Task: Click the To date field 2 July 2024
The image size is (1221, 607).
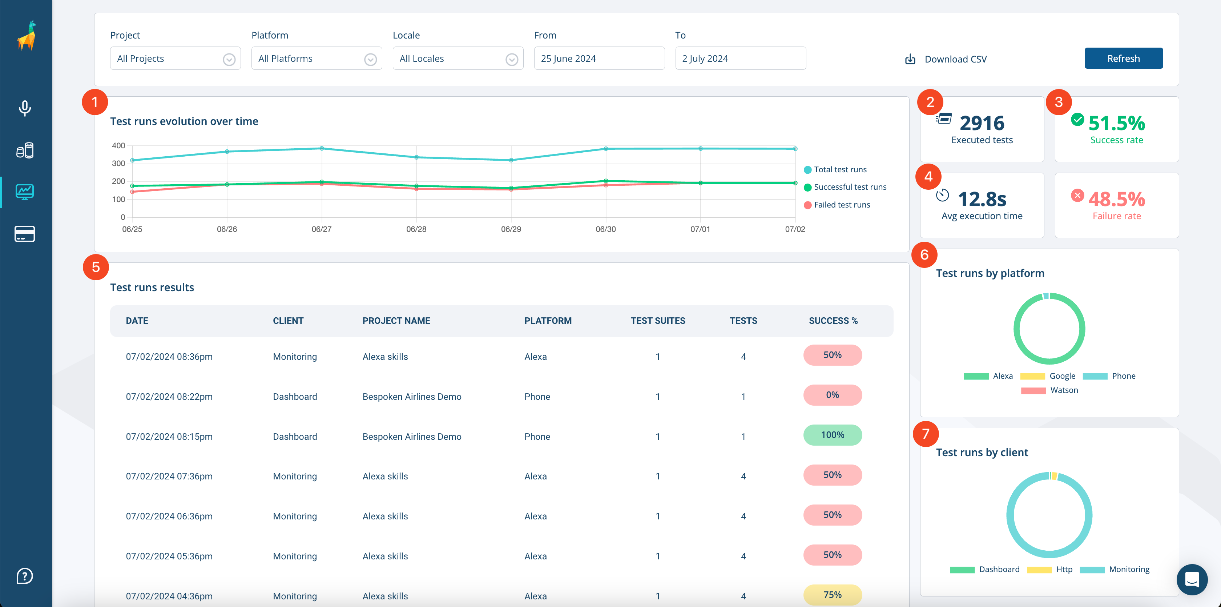Action: pos(740,58)
